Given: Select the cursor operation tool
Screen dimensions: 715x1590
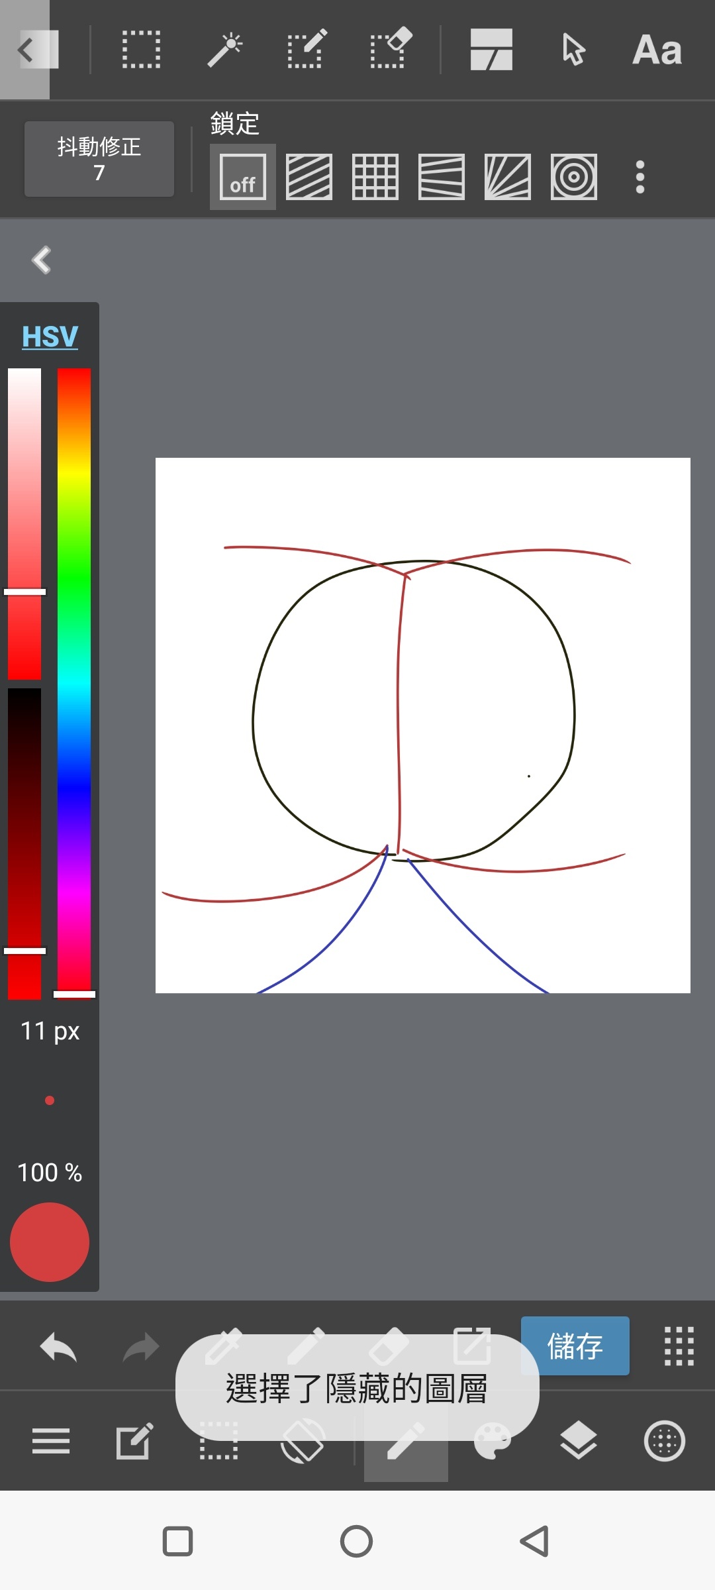Looking at the screenshot, I should [x=573, y=50].
